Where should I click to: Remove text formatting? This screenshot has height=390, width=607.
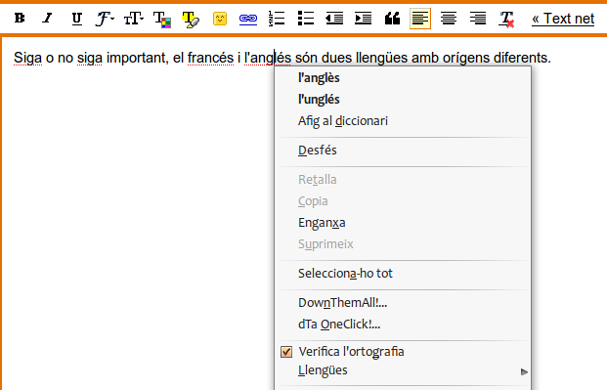[506, 19]
